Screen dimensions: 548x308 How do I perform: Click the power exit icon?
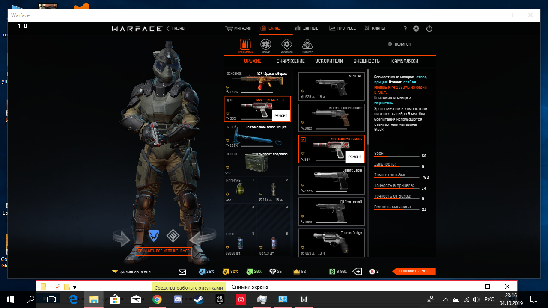tap(429, 29)
